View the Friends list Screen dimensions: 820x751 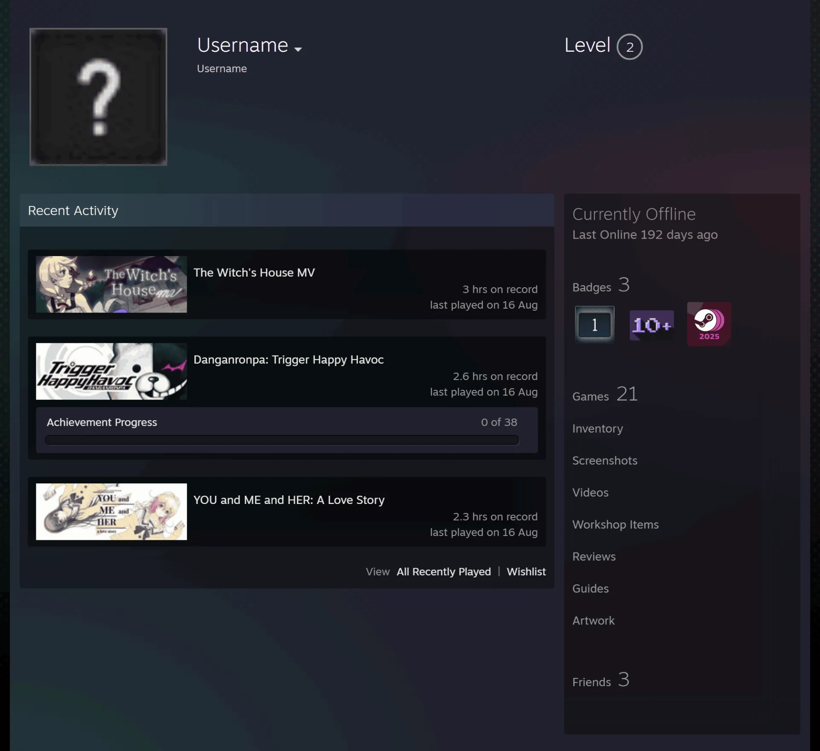coord(601,680)
